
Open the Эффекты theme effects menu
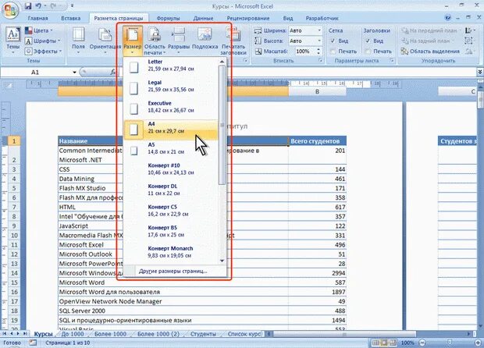pos(44,51)
